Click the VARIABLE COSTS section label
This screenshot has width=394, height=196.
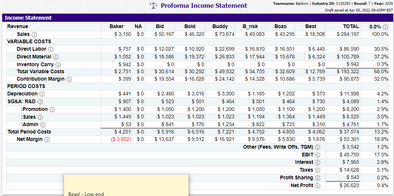coord(29,41)
